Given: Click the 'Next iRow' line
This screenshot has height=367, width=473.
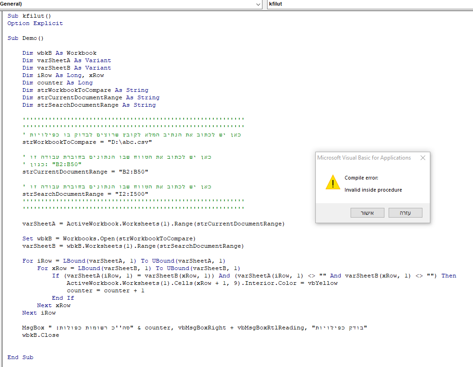Looking at the screenshot, I should (x=39, y=313).
